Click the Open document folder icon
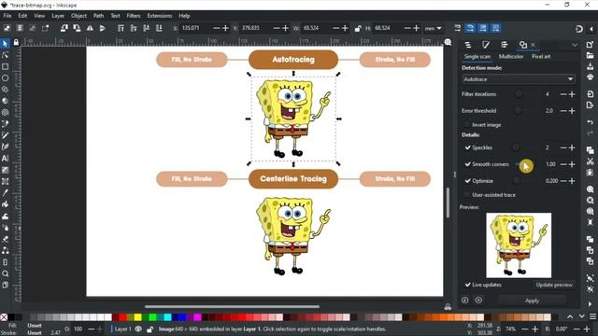 (x=590, y=56)
